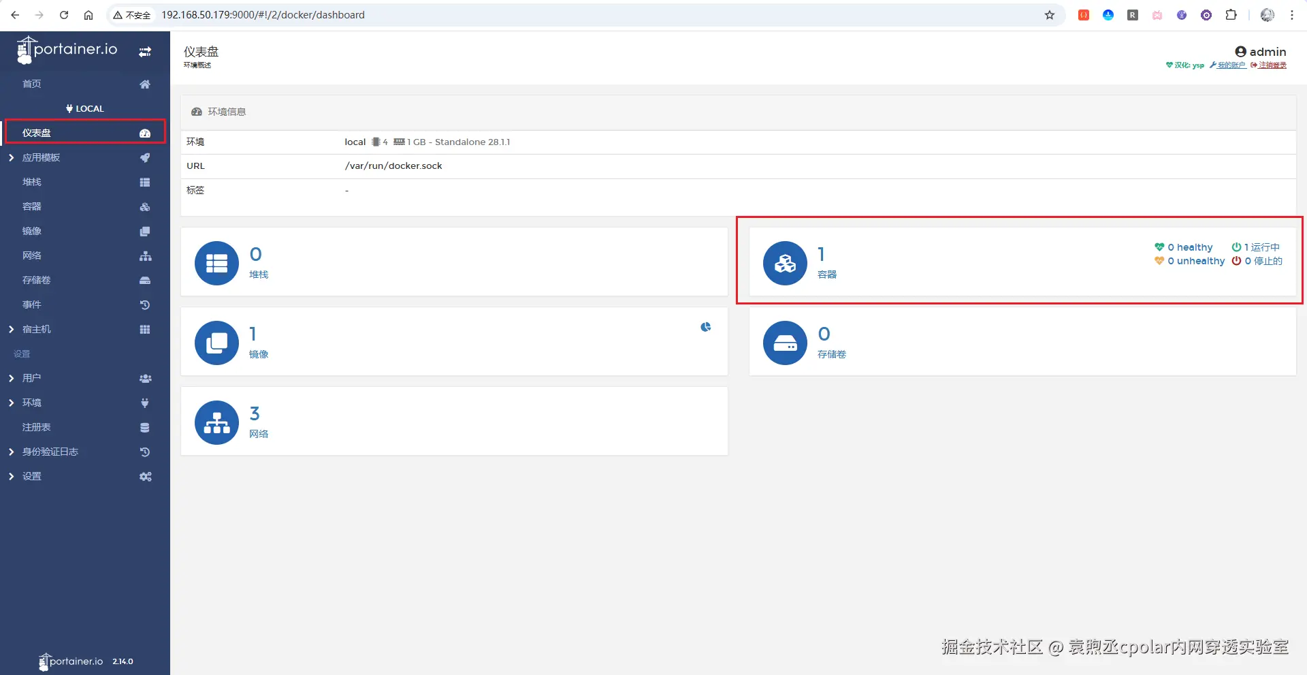Expand the 身份验证日志 chevron
The image size is (1307, 675).
tap(11, 452)
